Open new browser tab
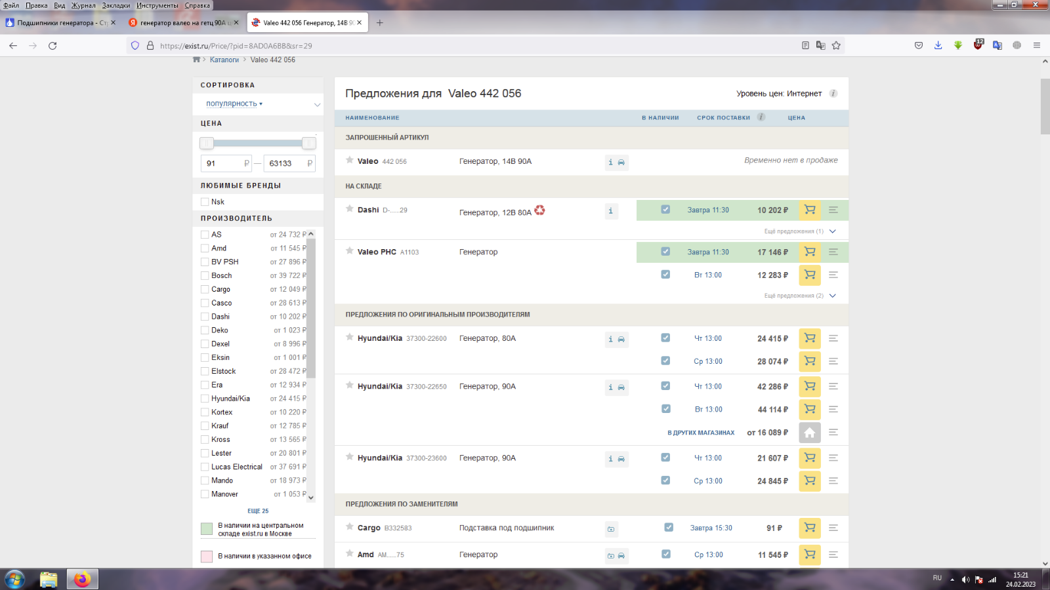The width and height of the screenshot is (1050, 590). coord(379,22)
